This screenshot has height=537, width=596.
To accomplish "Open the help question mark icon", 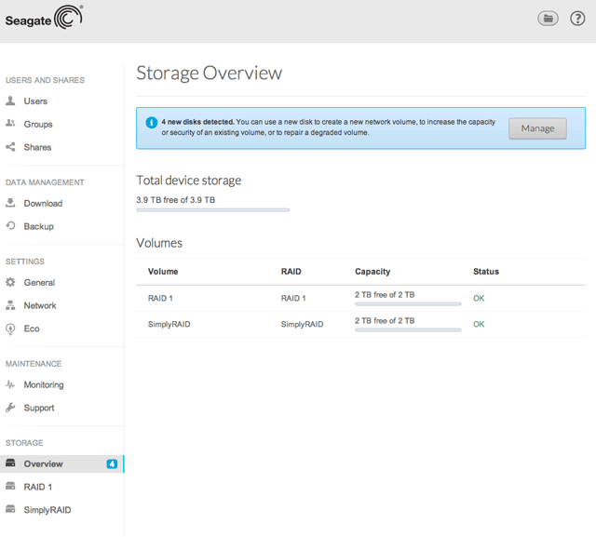I will tap(576, 19).
